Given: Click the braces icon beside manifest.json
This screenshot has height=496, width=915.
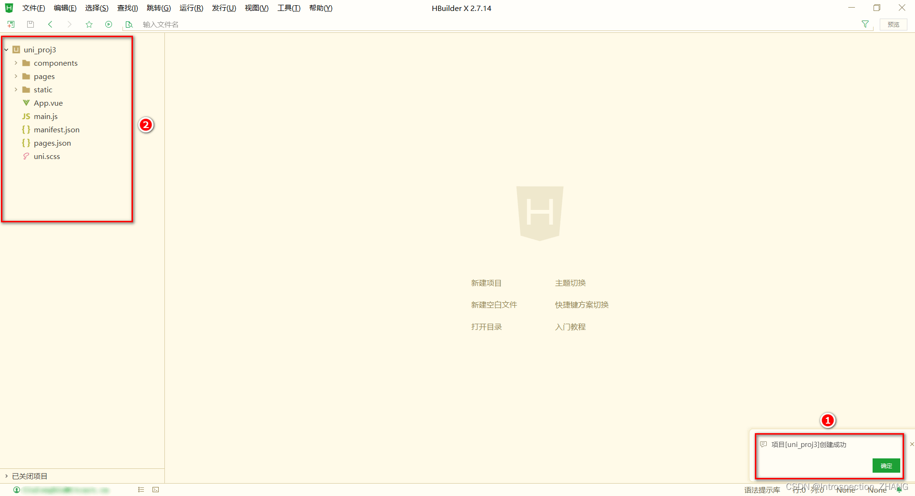Looking at the screenshot, I should pyautogui.click(x=26, y=129).
